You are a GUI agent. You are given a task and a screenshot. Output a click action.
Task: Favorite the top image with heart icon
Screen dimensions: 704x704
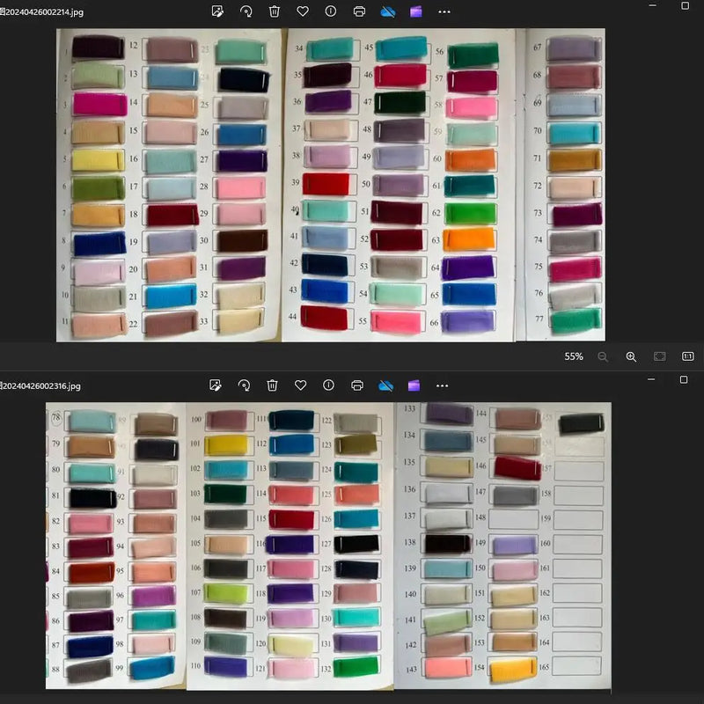pyautogui.click(x=303, y=11)
